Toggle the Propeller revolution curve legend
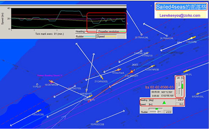209x129 pixels. (x=112, y=31)
